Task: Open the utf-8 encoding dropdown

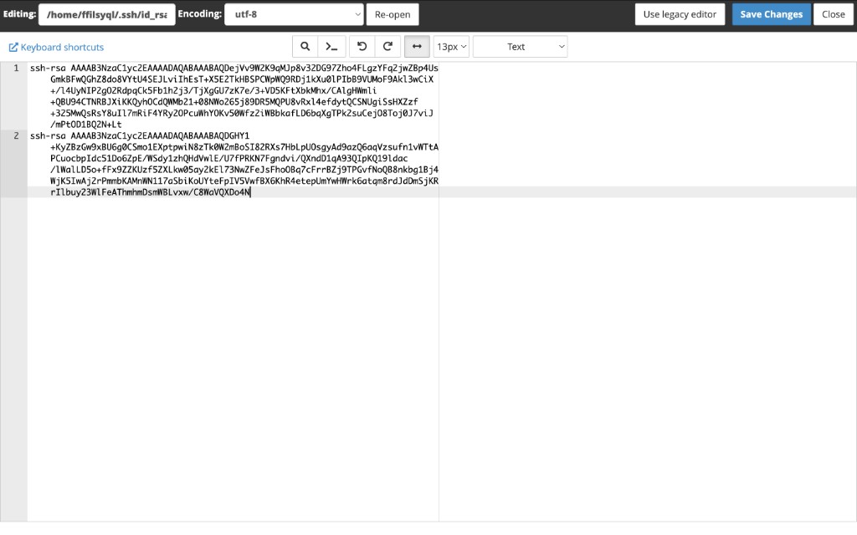Action: point(294,14)
